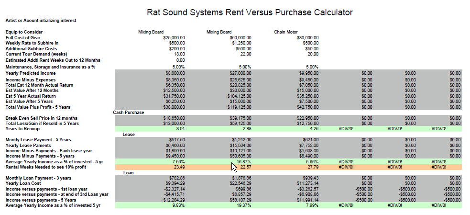Select Income Minus Payments each lease year $10,121.00

(240, 151)
